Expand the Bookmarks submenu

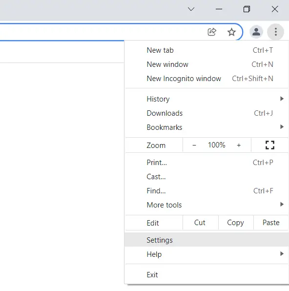coord(207,127)
